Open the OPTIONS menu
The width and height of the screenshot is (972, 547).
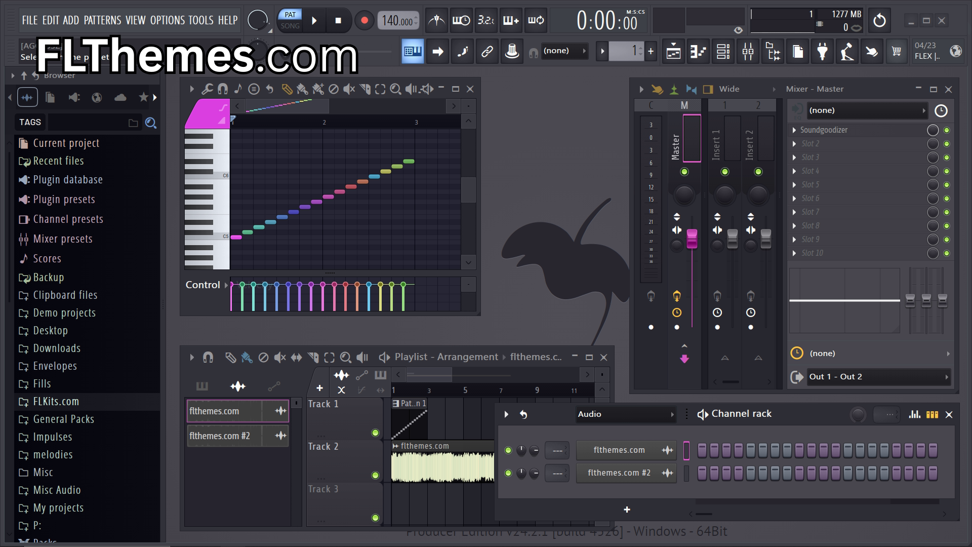(168, 20)
